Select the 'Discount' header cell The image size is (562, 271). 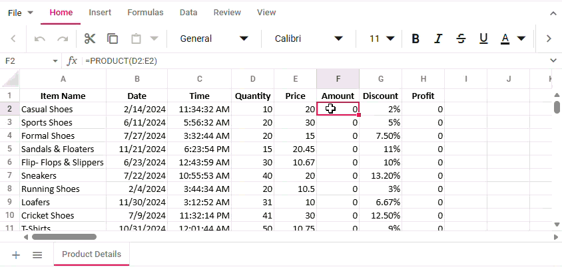(381, 96)
